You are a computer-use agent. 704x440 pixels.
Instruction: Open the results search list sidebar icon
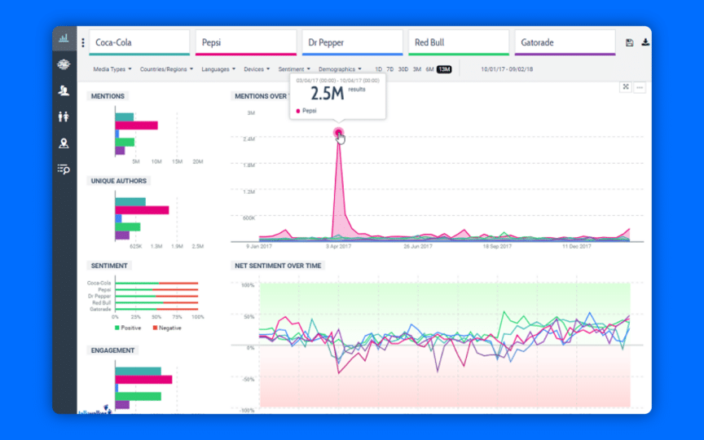(64, 169)
